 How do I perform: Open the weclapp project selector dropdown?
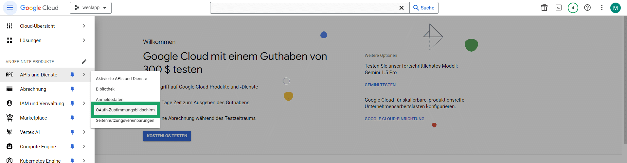coord(91,8)
